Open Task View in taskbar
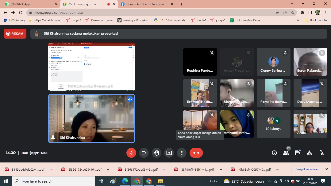 (101, 181)
